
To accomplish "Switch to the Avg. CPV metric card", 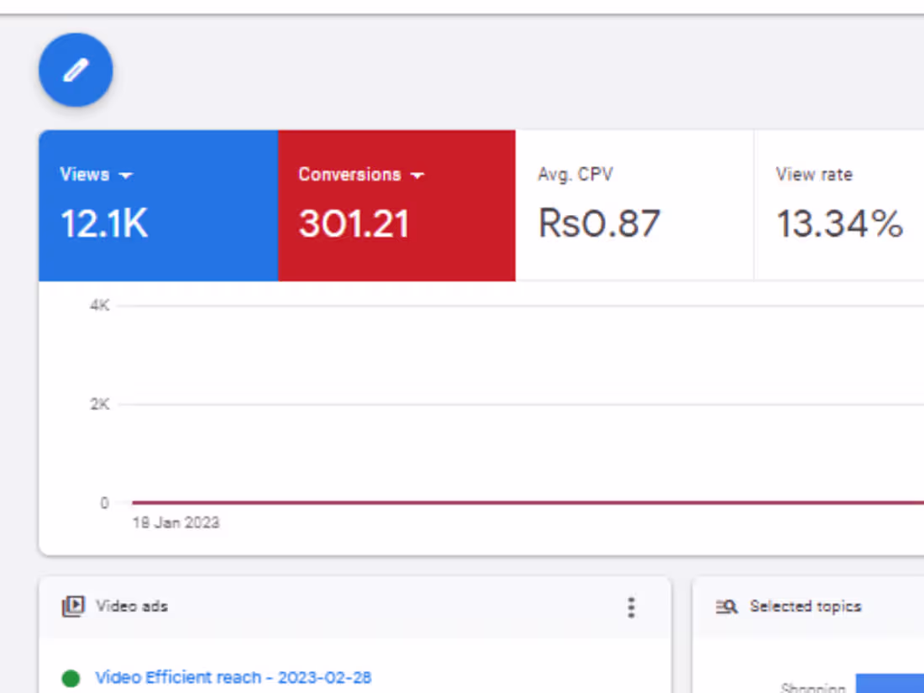I will pyautogui.click(x=634, y=204).
